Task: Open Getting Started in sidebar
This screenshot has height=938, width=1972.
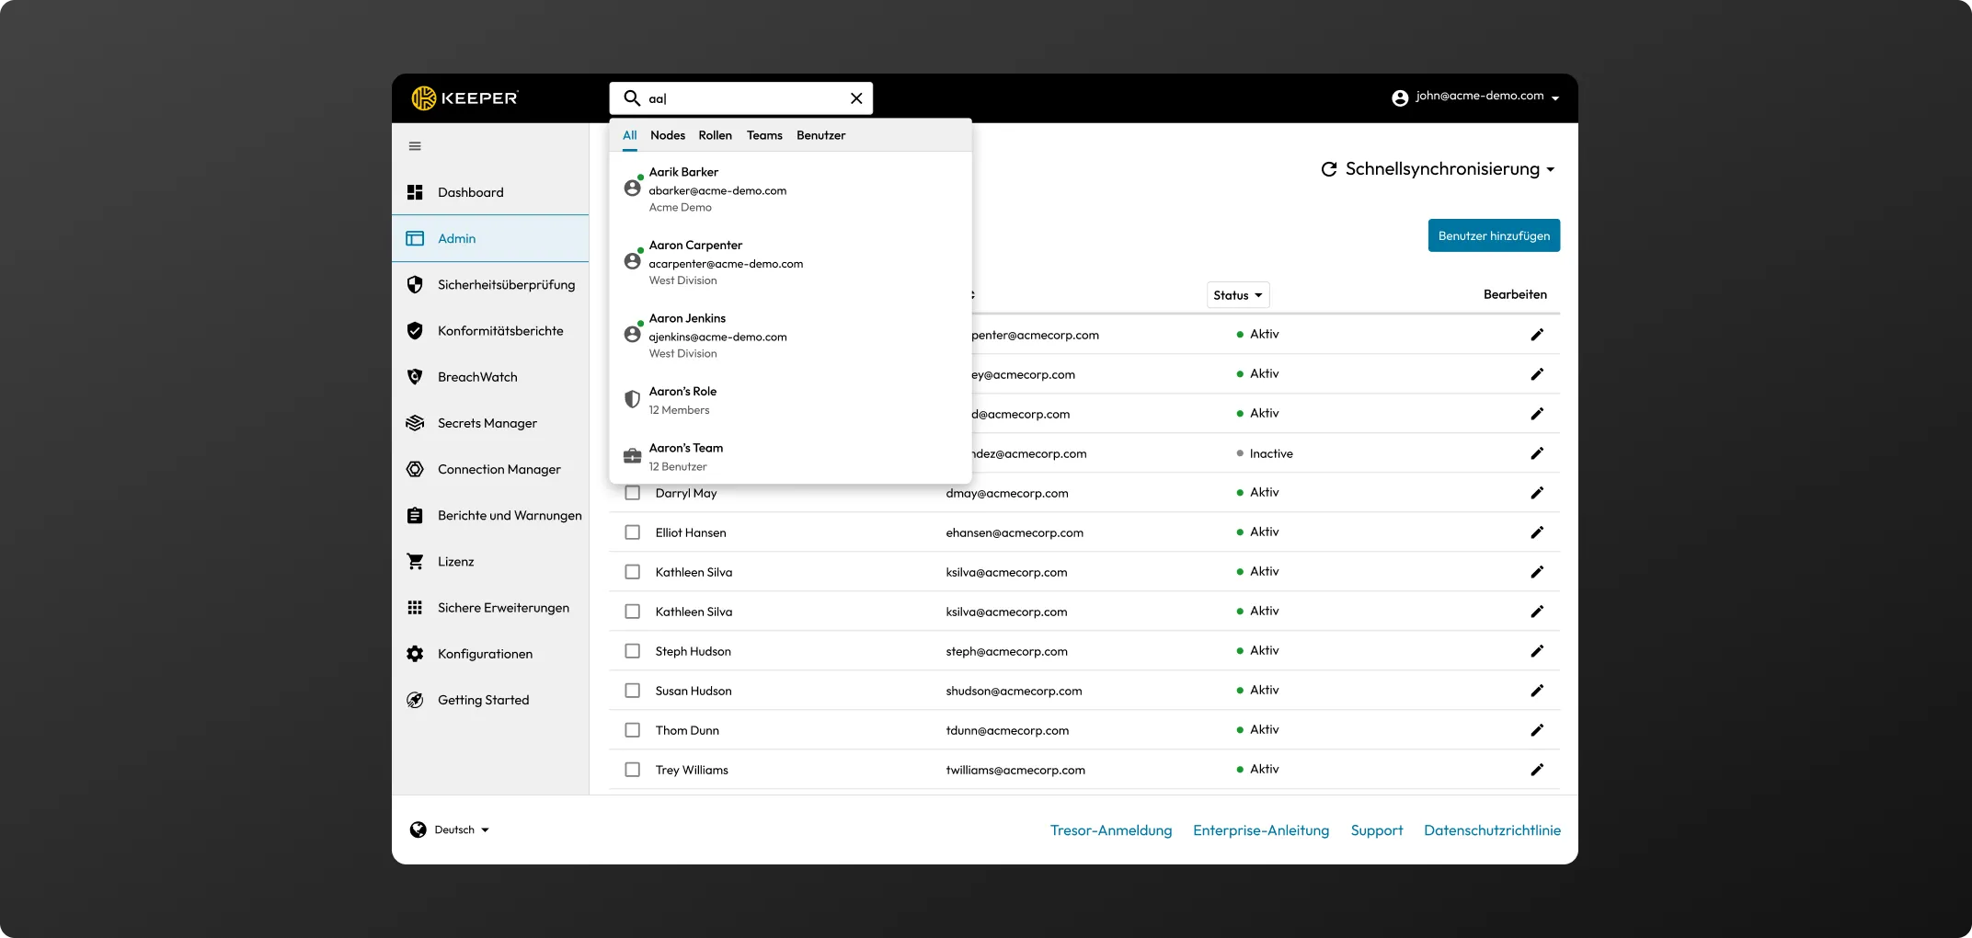Action: (x=490, y=700)
